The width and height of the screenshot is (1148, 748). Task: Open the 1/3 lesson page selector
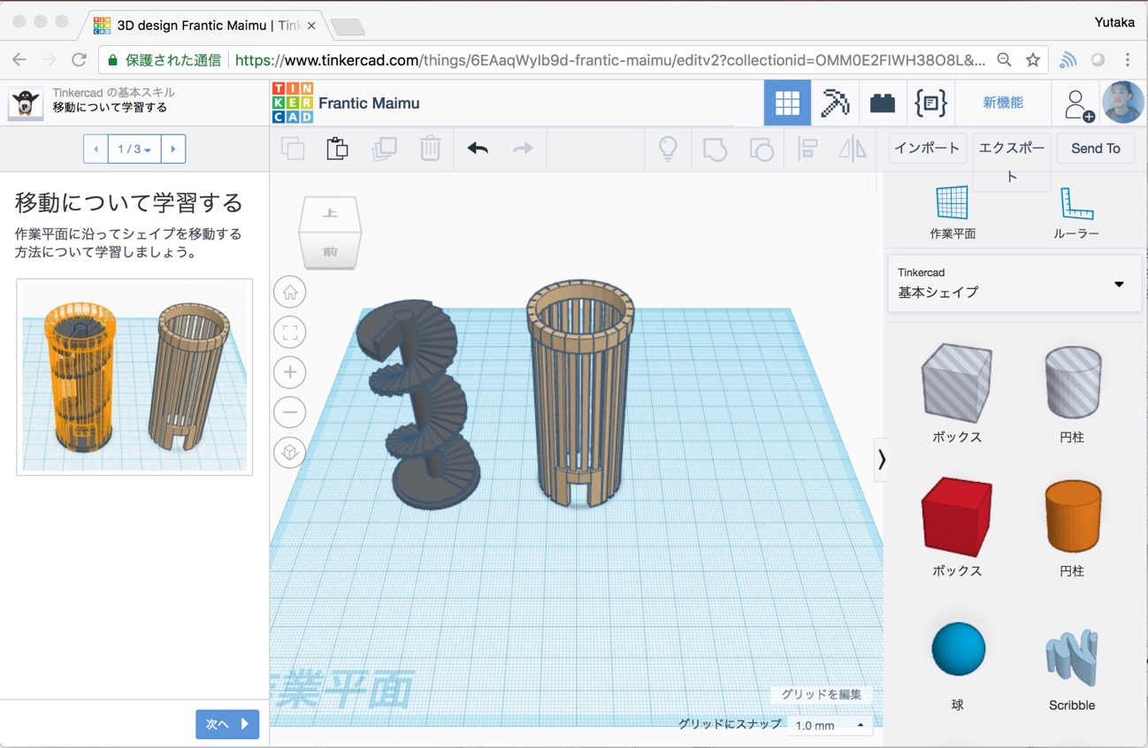click(134, 149)
